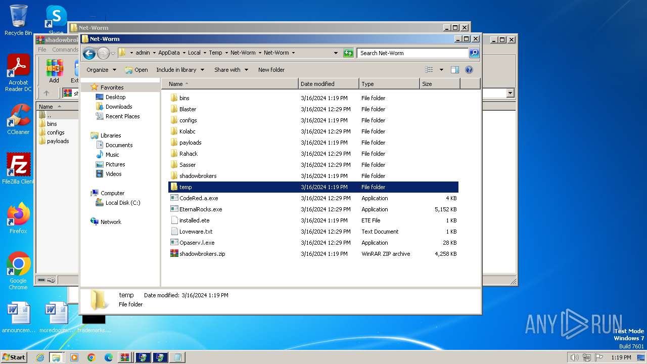Select EternalRocks.exe application

click(x=313, y=209)
